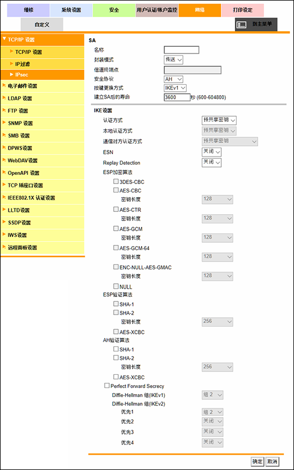The image size is (294, 470).
Task: Open OpenAPI 设置 in sidebar
Action: (43, 173)
